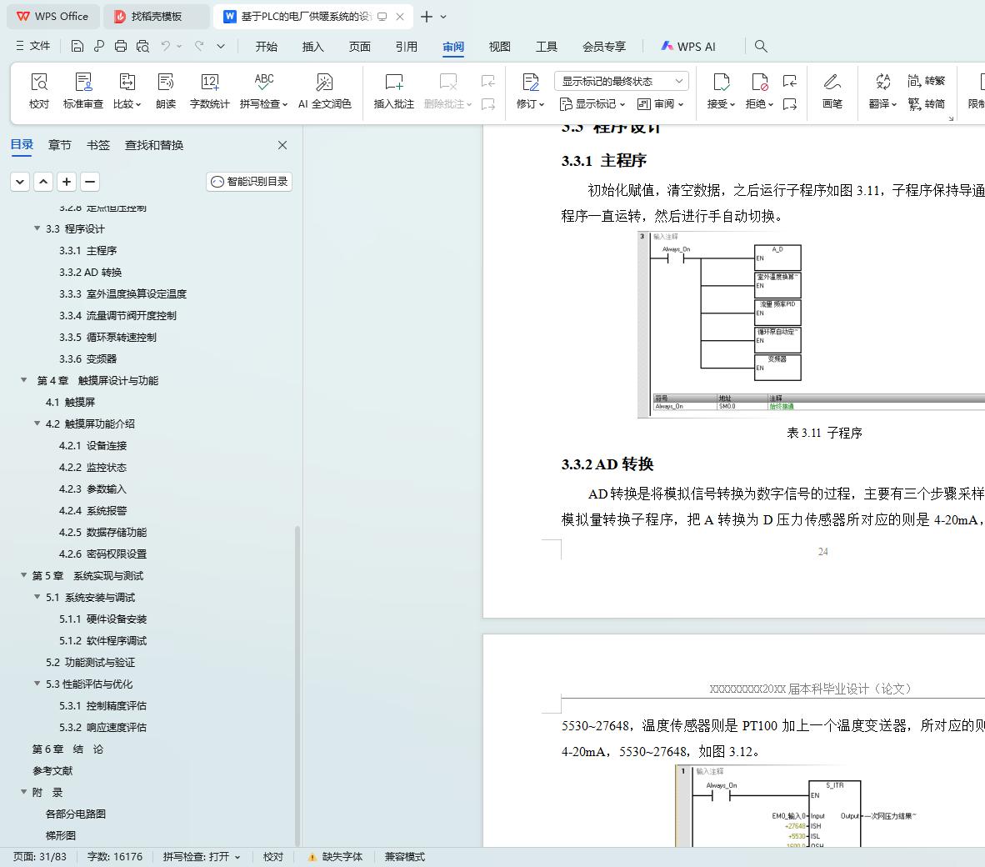
Task: Open 查找和替换 tab in navigation pane
Action: point(154,145)
